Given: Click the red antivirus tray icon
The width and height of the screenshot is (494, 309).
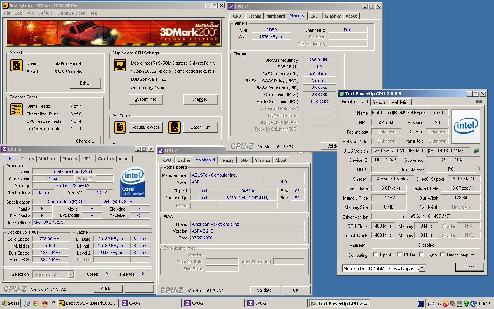Looking at the screenshot, I should (x=445, y=304).
